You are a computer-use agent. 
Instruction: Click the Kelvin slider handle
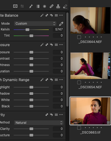click(x=27, y=30)
